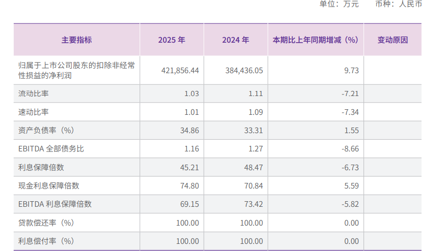Click the -8.66 change value

[x=350, y=149]
